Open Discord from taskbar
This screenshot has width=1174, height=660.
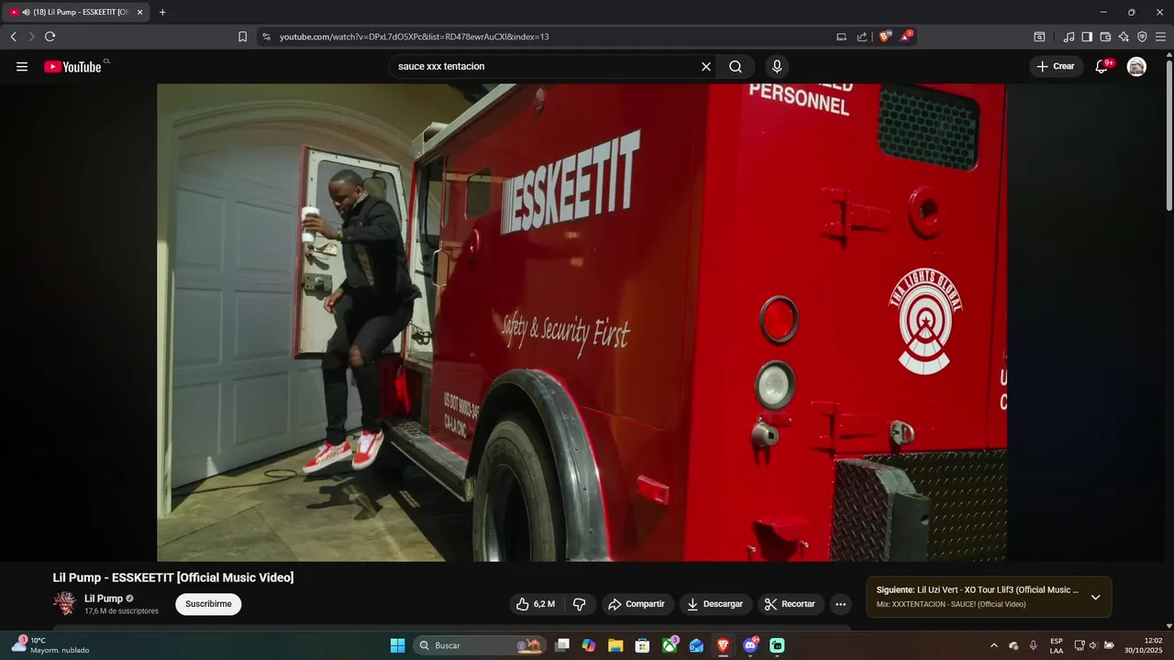(x=750, y=645)
